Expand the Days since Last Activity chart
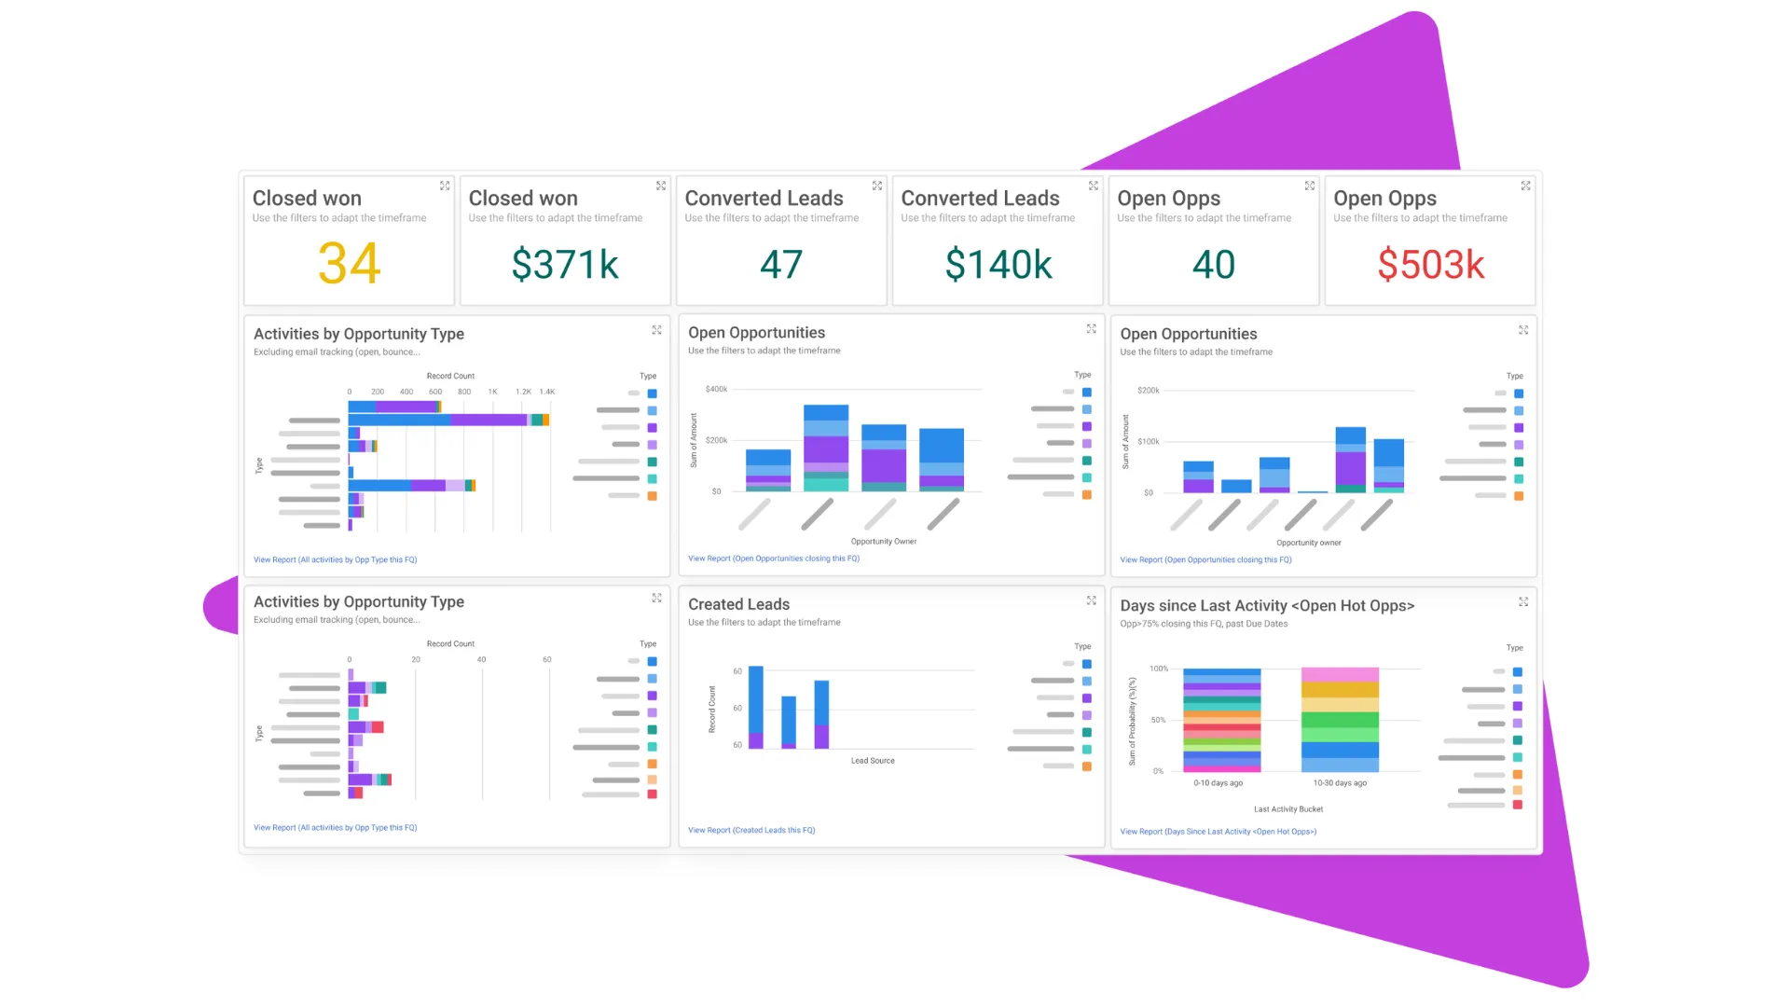The image size is (1790, 1007). [1523, 601]
